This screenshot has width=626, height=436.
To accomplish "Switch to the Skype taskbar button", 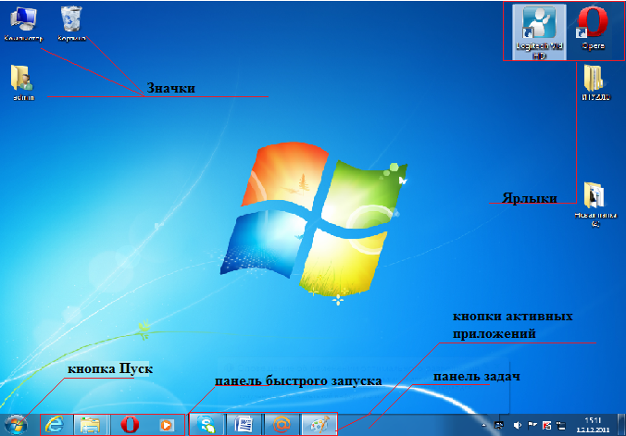I will (x=207, y=425).
